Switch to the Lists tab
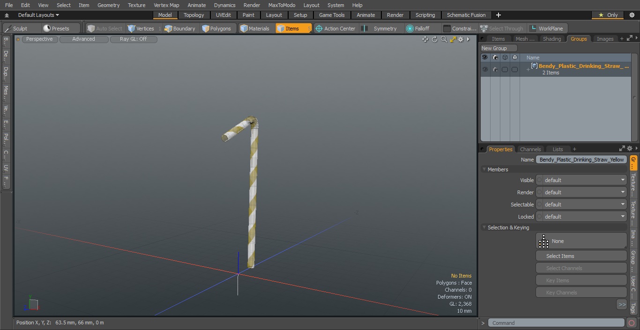 558,149
